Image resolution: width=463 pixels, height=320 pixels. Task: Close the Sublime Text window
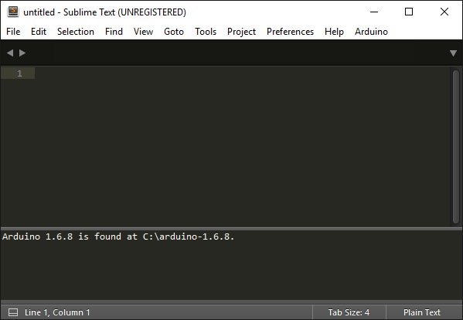coord(444,12)
